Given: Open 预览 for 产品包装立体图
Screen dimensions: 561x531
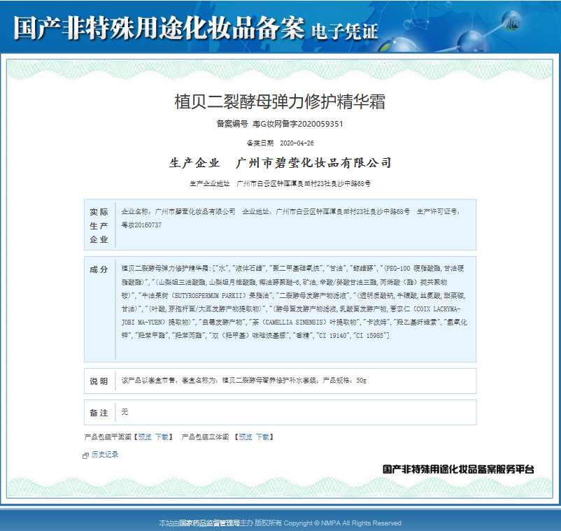Looking at the screenshot, I should tap(246, 437).
